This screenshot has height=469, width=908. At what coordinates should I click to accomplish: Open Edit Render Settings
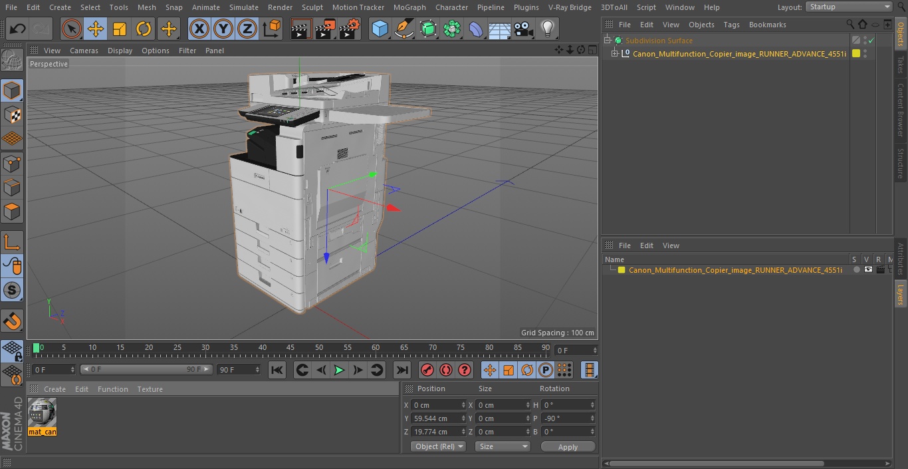(x=350, y=29)
